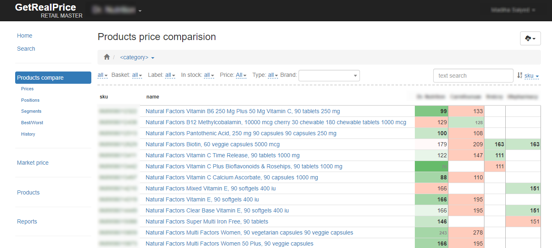Open the cloud download export button
Image resolution: width=552 pixels, height=248 pixels.
click(530, 38)
